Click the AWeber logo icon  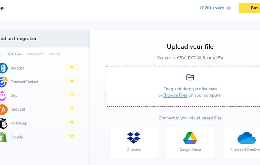[x=3, y=68]
